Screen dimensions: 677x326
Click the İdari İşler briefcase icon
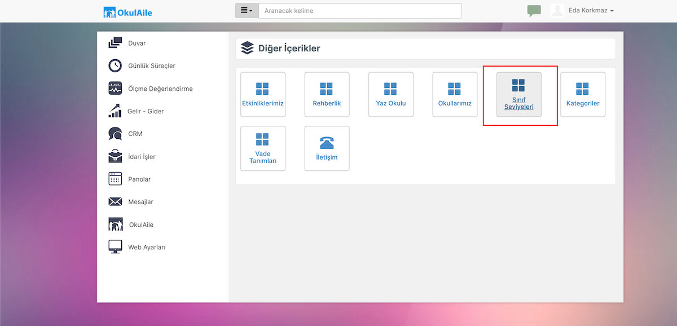115,156
